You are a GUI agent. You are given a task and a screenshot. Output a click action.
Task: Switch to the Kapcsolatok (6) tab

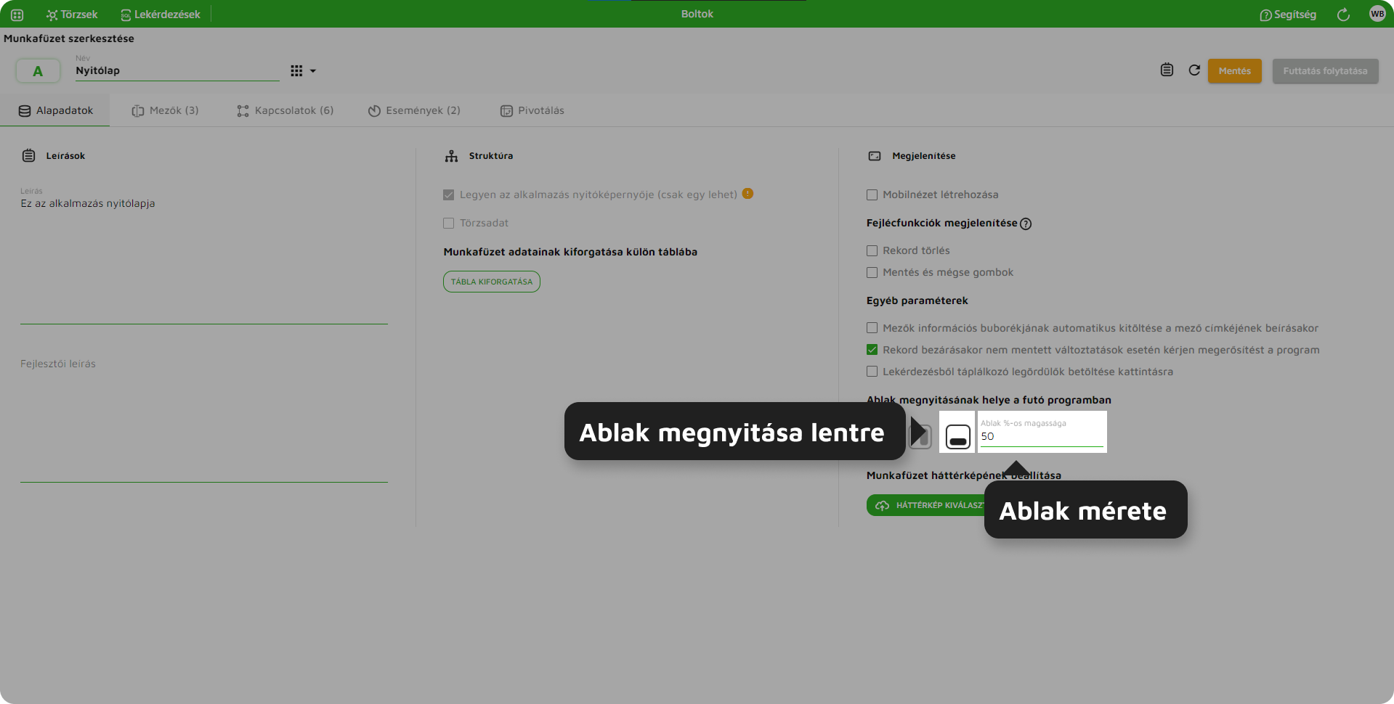[x=285, y=110]
